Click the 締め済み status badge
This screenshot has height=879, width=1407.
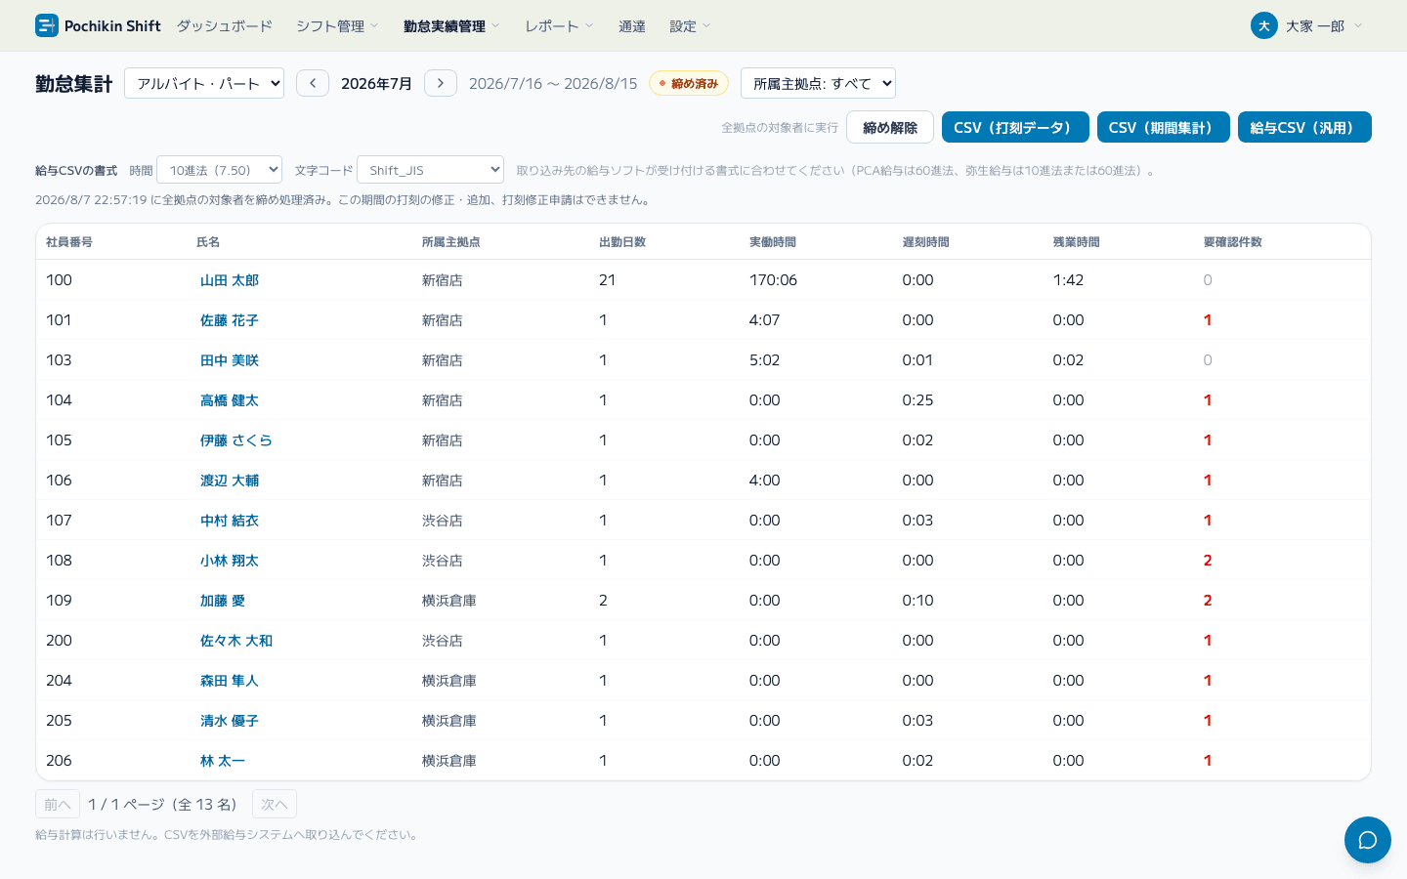[689, 83]
